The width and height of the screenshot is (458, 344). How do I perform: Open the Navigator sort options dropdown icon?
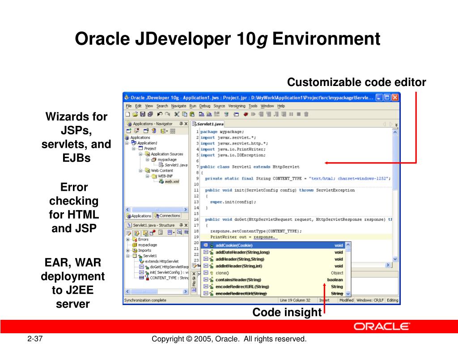(164, 131)
